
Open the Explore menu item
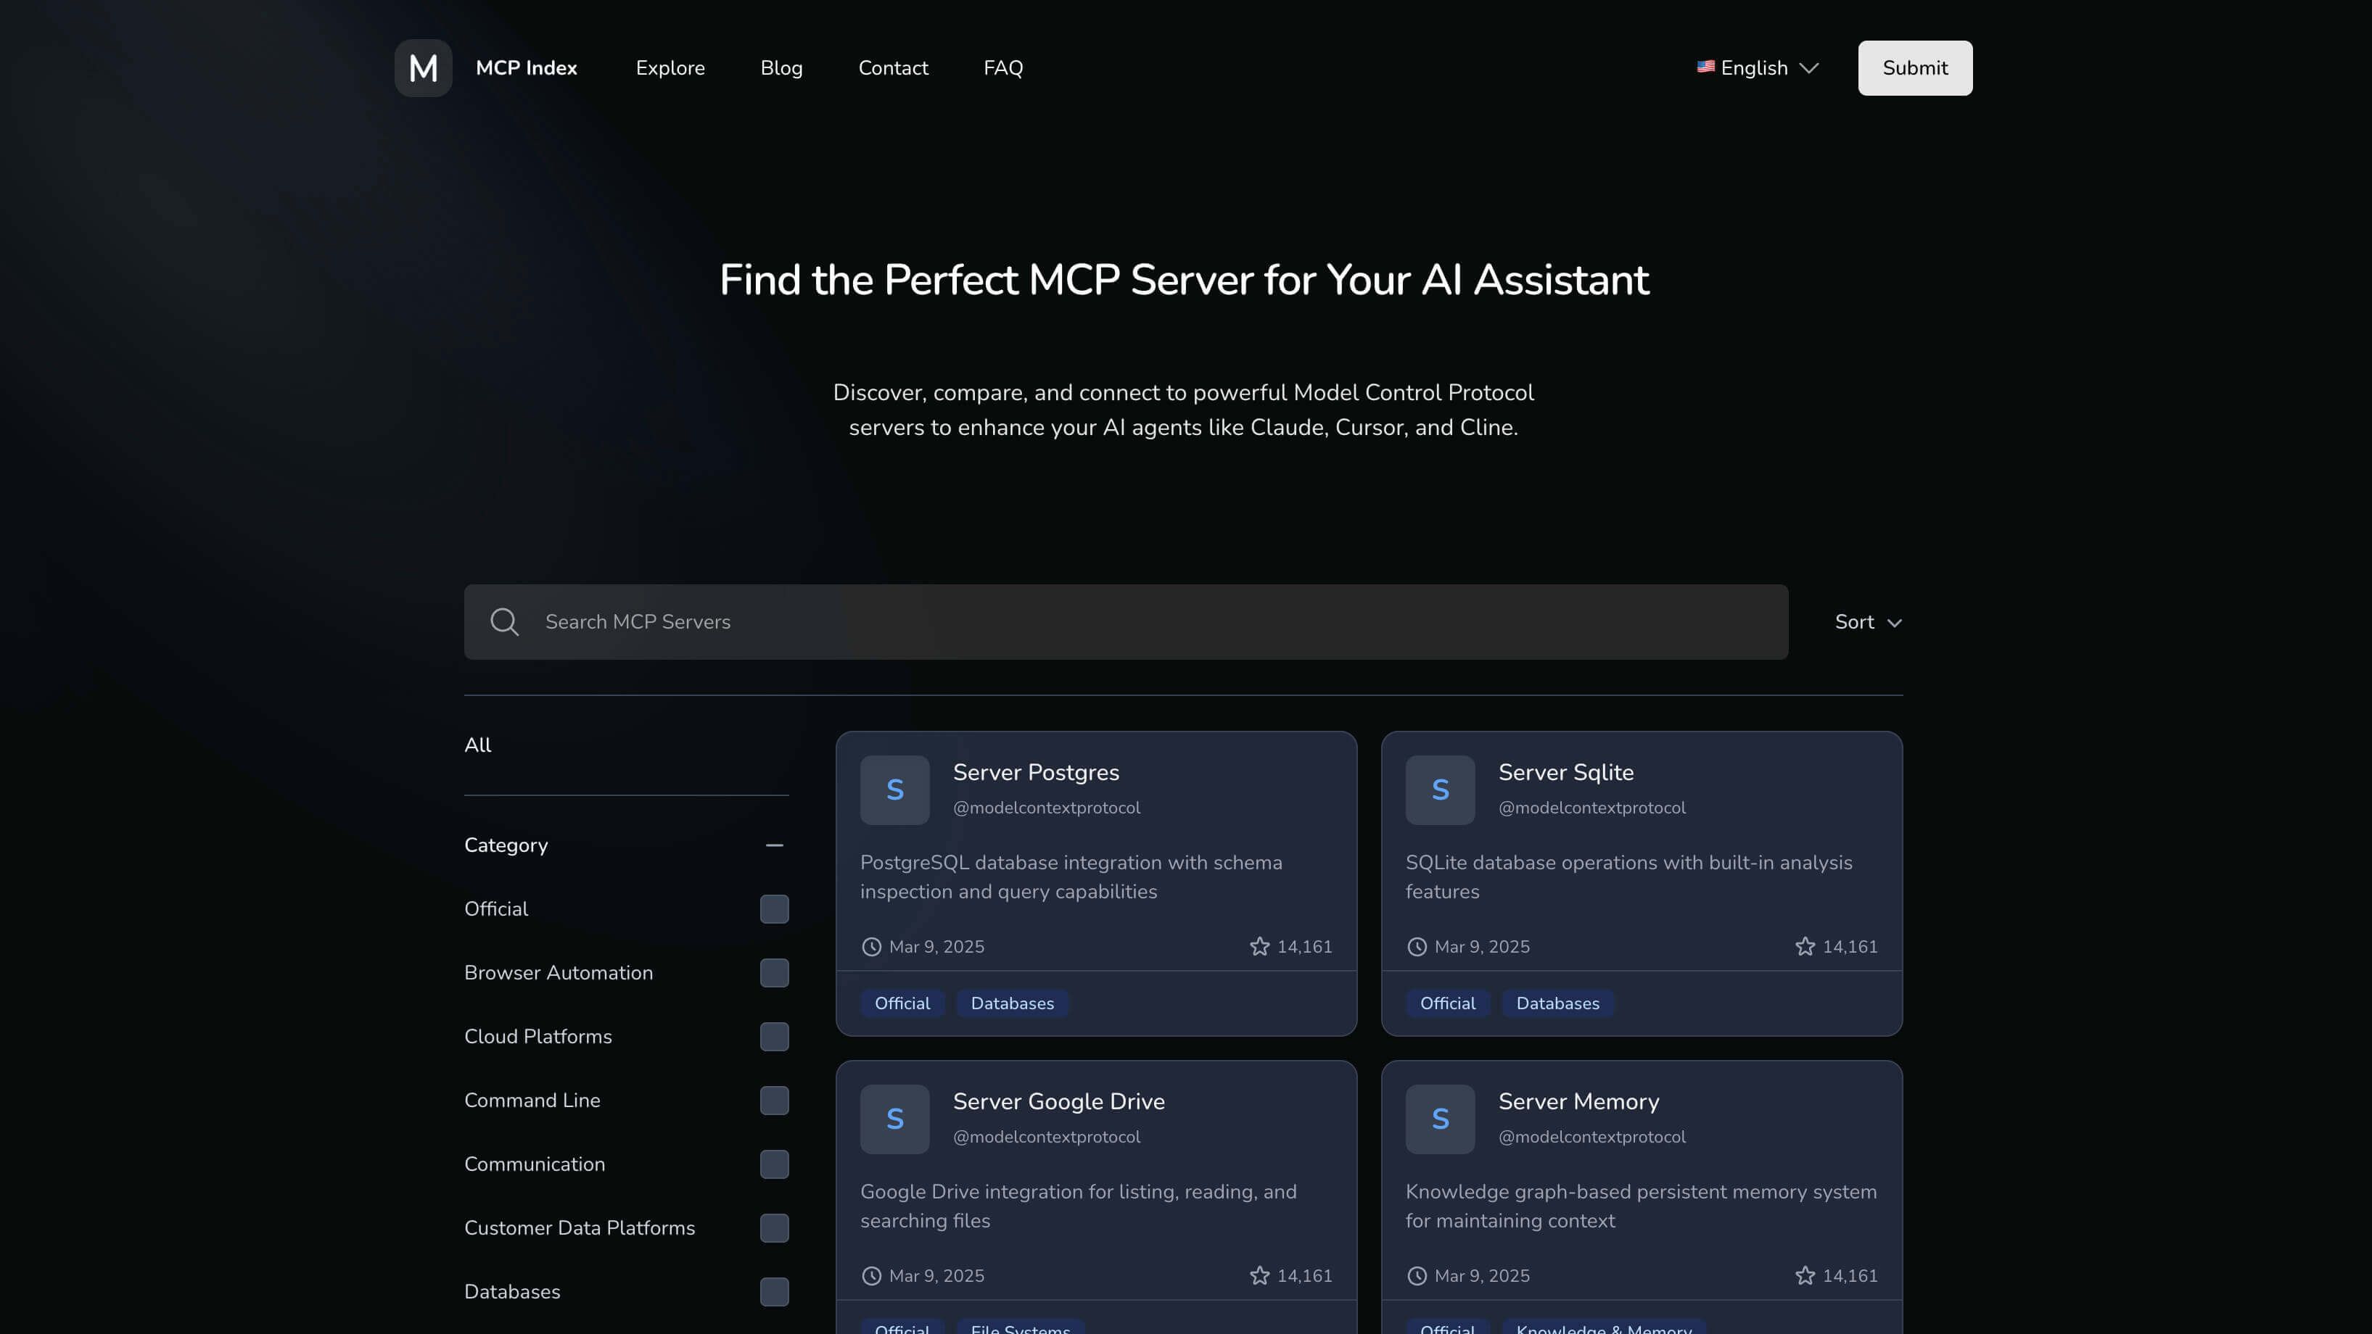click(670, 67)
